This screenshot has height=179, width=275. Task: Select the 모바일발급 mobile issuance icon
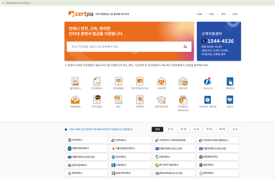tap(118, 81)
